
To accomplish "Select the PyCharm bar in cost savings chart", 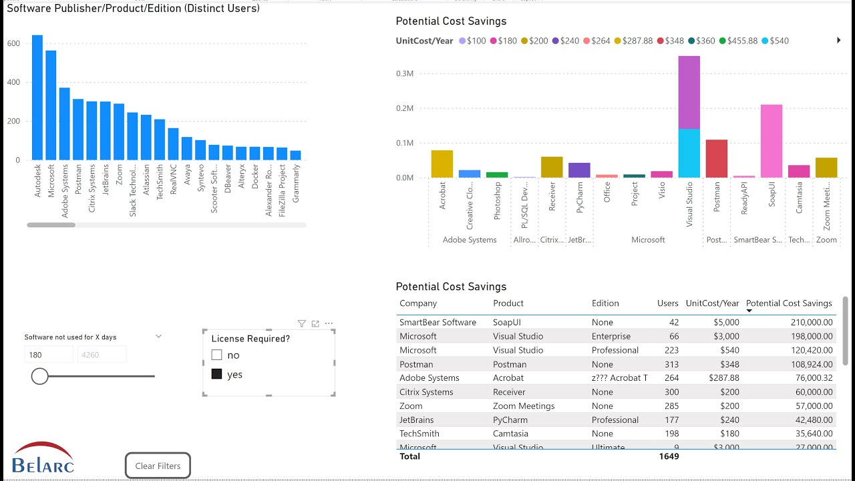I will (x=579, y=170).
